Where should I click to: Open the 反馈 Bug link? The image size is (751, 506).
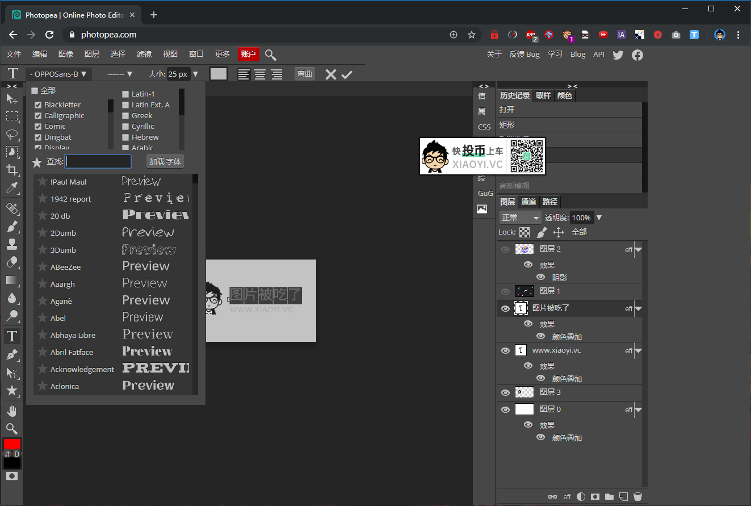525,55
